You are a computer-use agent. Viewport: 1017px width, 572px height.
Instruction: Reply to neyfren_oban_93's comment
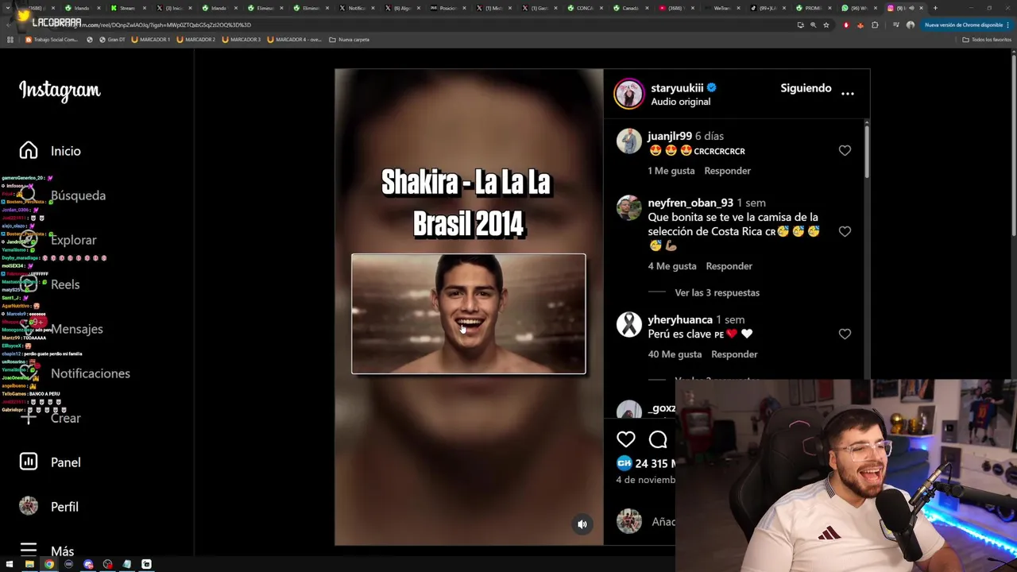click(x=729, y=266)
